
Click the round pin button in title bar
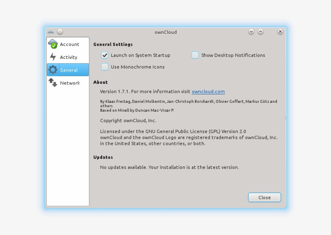point(60,32)
